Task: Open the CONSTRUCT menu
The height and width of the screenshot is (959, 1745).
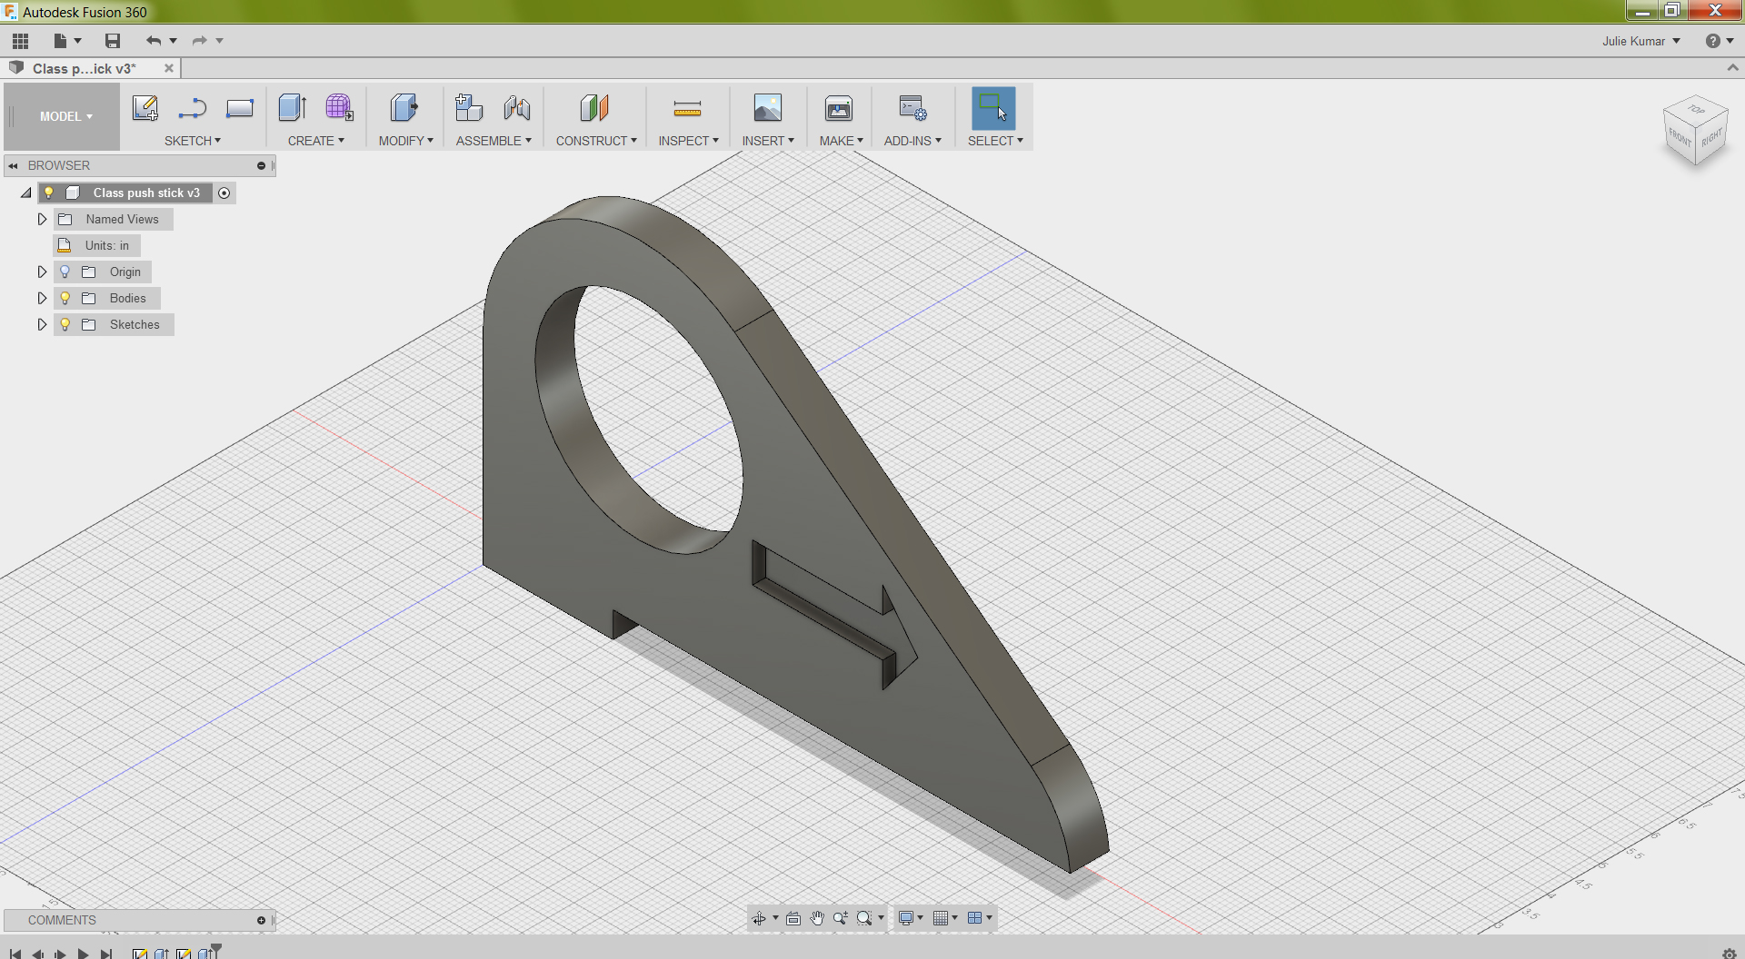Action: [596, 141]
